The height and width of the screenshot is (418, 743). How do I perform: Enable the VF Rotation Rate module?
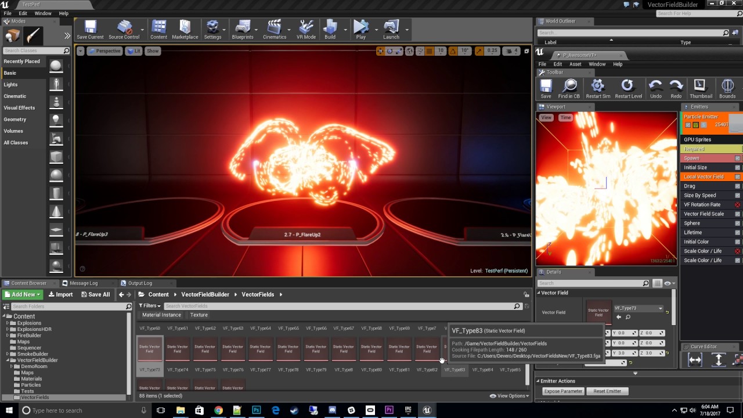point(738,205)
